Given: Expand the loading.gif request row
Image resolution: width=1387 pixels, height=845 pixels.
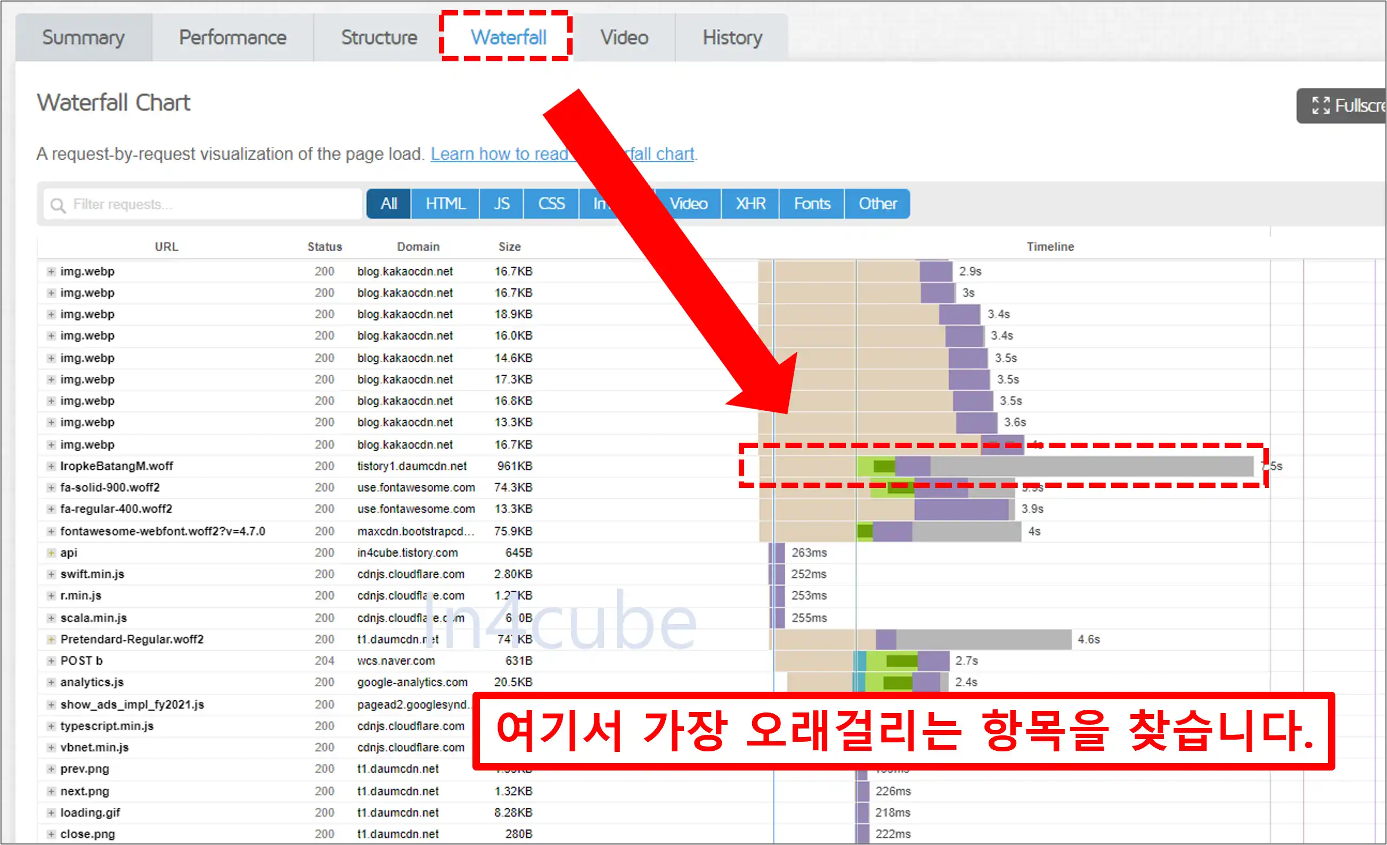Looking at the screenshot, I should point(51,813).
